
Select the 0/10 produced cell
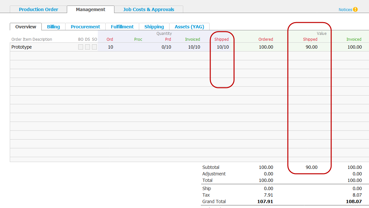(166, 47)
